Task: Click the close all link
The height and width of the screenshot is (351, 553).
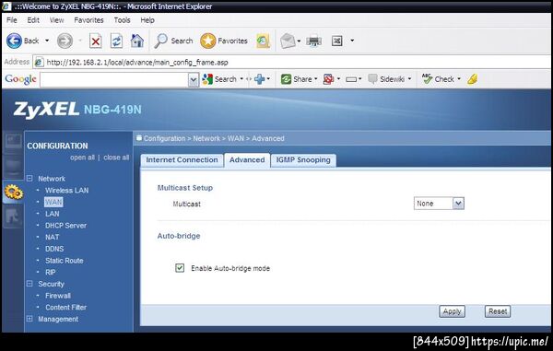Action: pyautogui.click(x=116, y=158)
